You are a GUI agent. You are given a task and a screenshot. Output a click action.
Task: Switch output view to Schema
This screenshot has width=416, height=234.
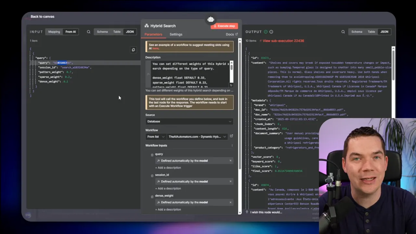[x=357, y=32]
